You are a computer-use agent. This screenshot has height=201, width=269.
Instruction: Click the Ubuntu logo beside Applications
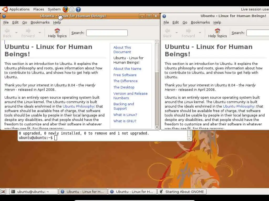pyautogui.click(x=5, y=9)
